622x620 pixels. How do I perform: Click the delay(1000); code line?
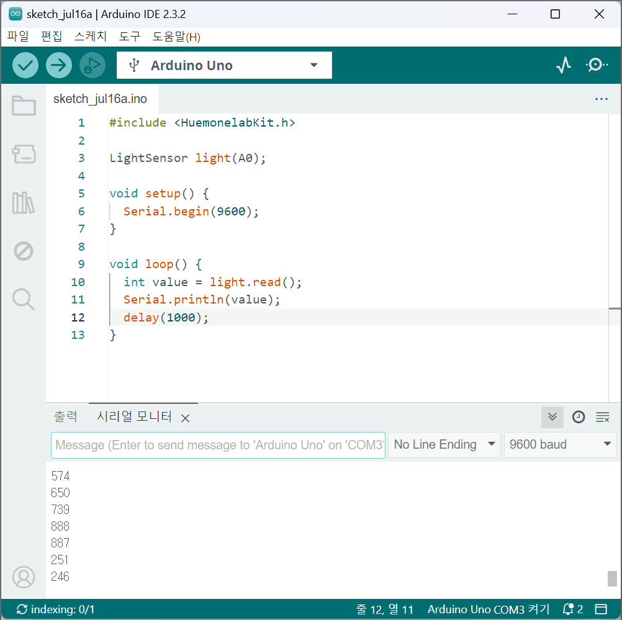166,317
